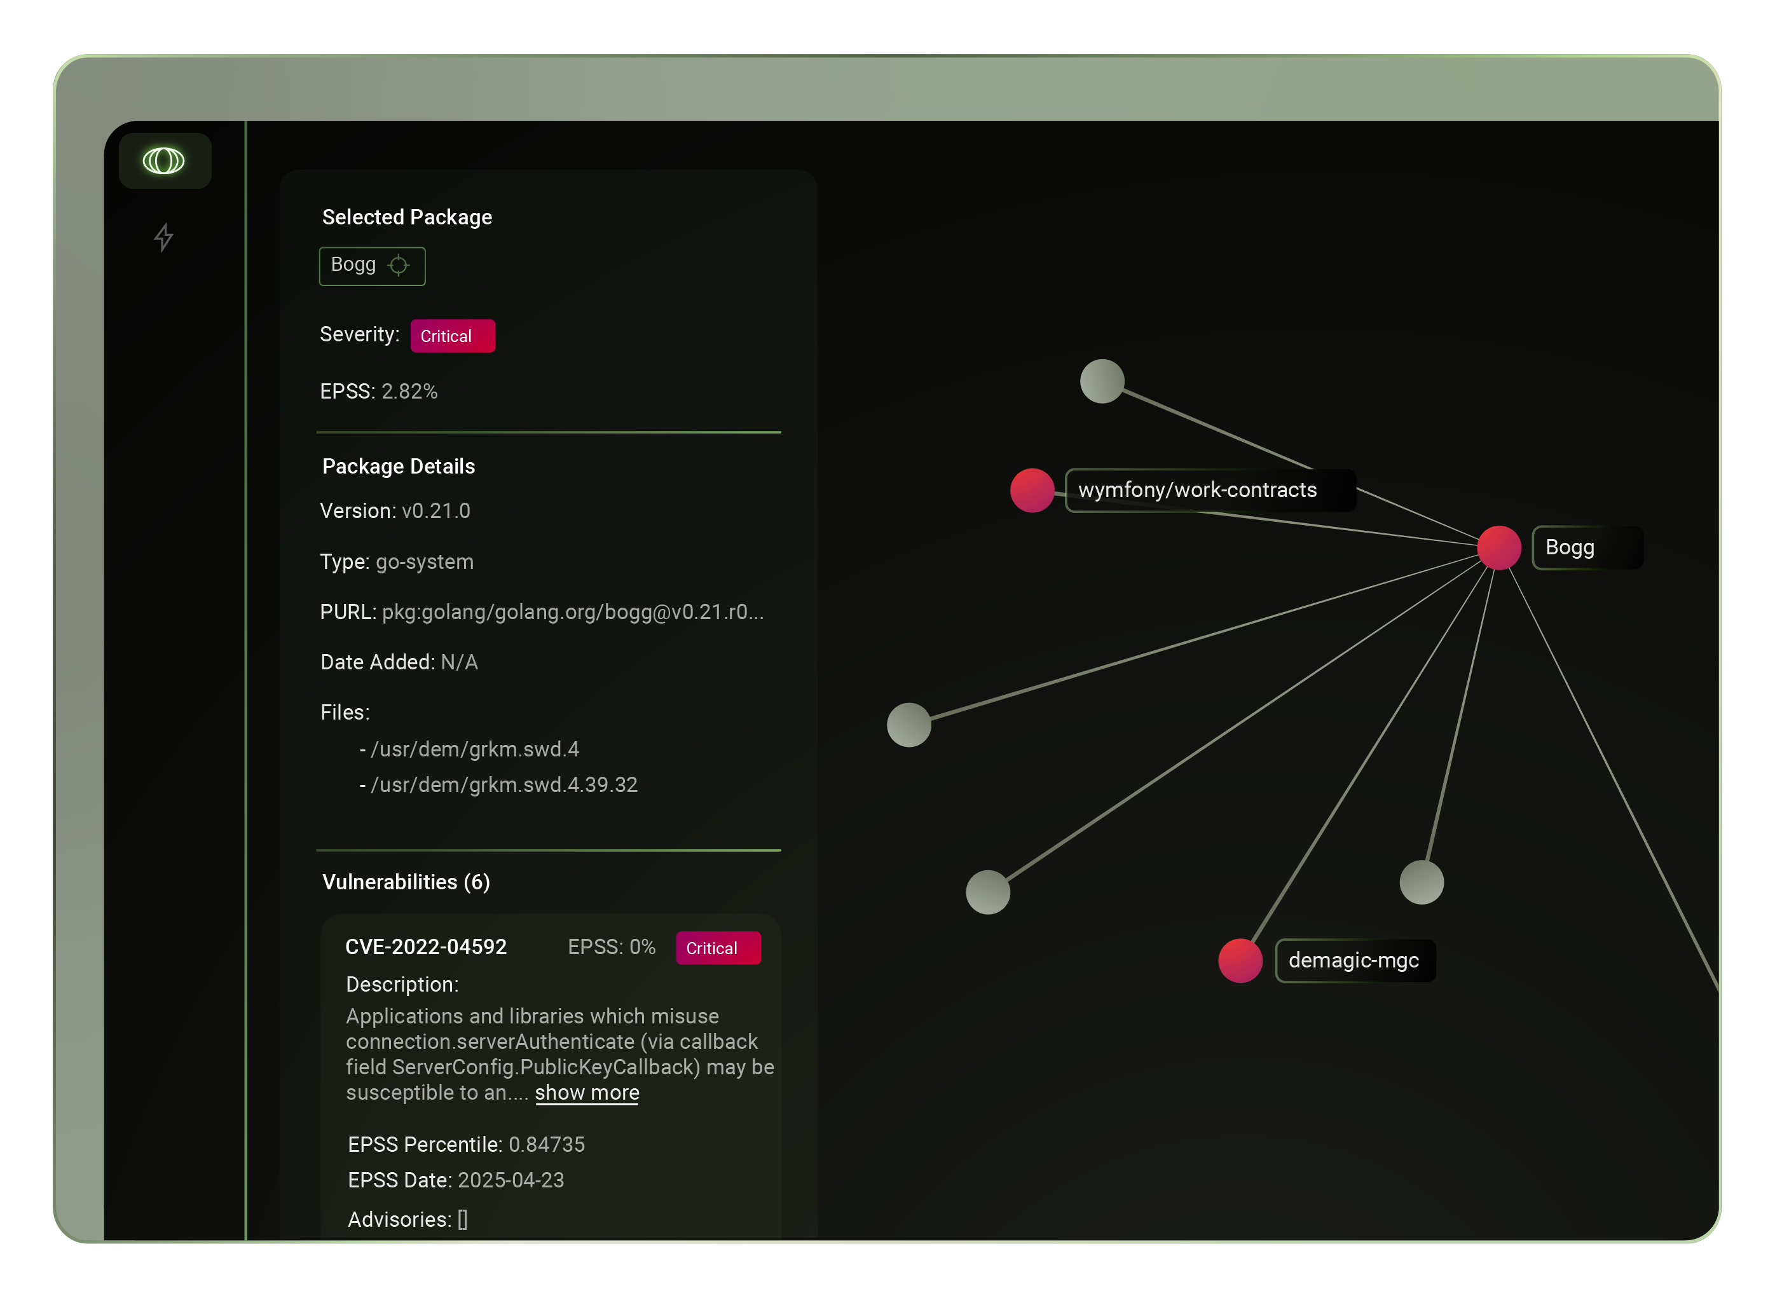Click the Version v0.21.0 text

click(395, 510)
